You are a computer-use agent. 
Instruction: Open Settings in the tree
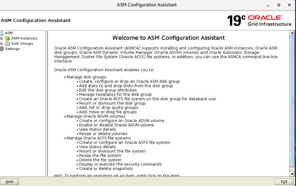[x=12, y=49]
